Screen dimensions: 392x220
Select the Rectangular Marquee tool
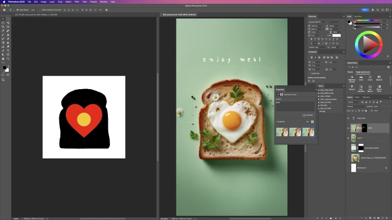point(8,19)
